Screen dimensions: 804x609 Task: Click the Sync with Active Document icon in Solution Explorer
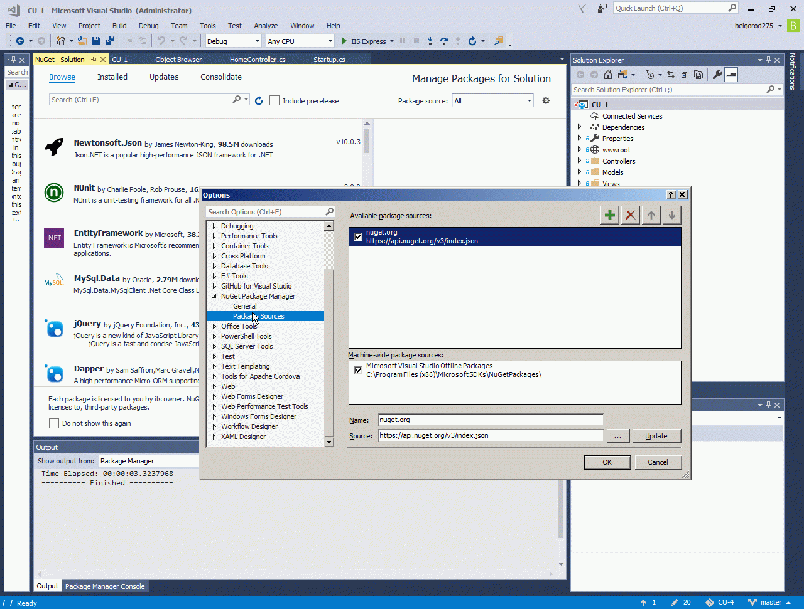pos(671,75)
